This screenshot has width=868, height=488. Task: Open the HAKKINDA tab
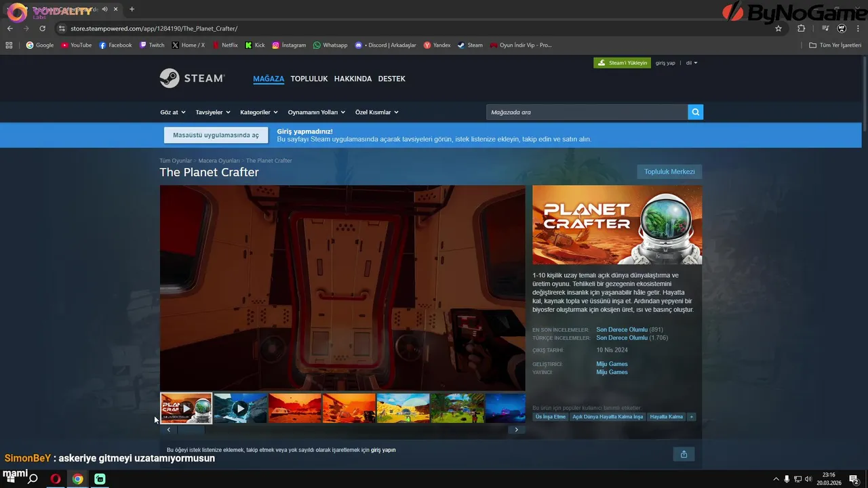click(353, 79)
